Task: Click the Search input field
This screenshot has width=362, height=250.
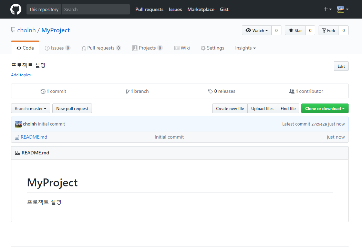Action: (x=95, y=9)
